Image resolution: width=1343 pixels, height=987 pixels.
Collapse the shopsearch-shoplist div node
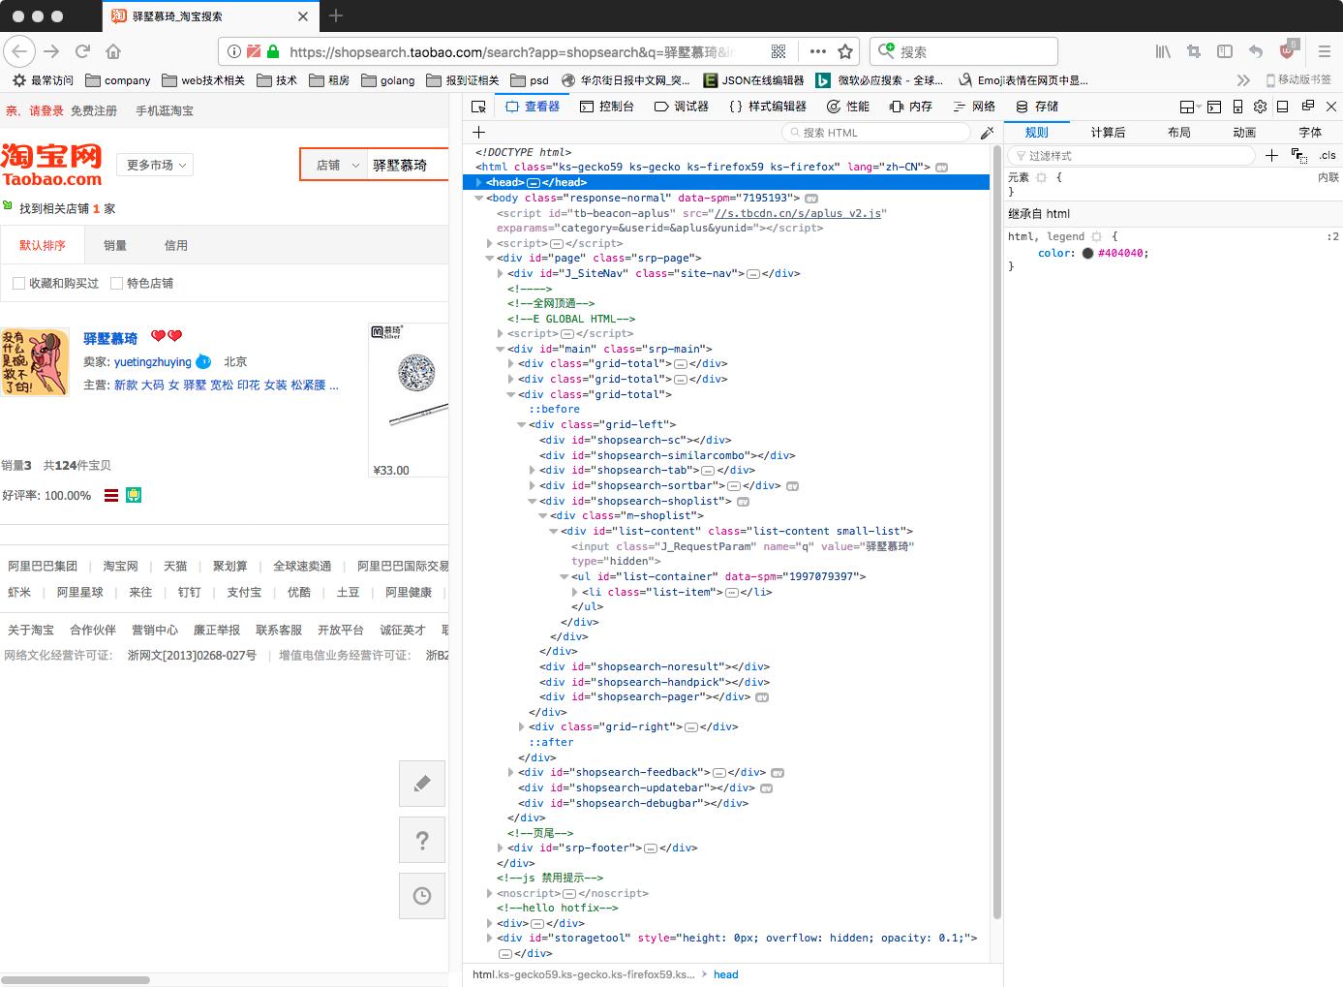pos(532,501)
